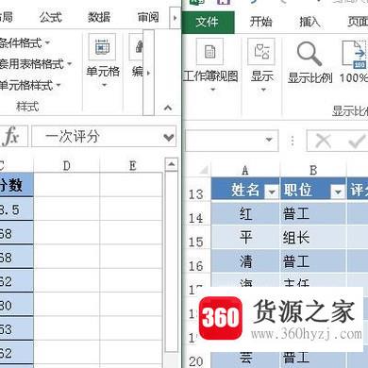Open 单元格样式 dropdown
Screen dimensions: 368x368
(x=30, y=85)
